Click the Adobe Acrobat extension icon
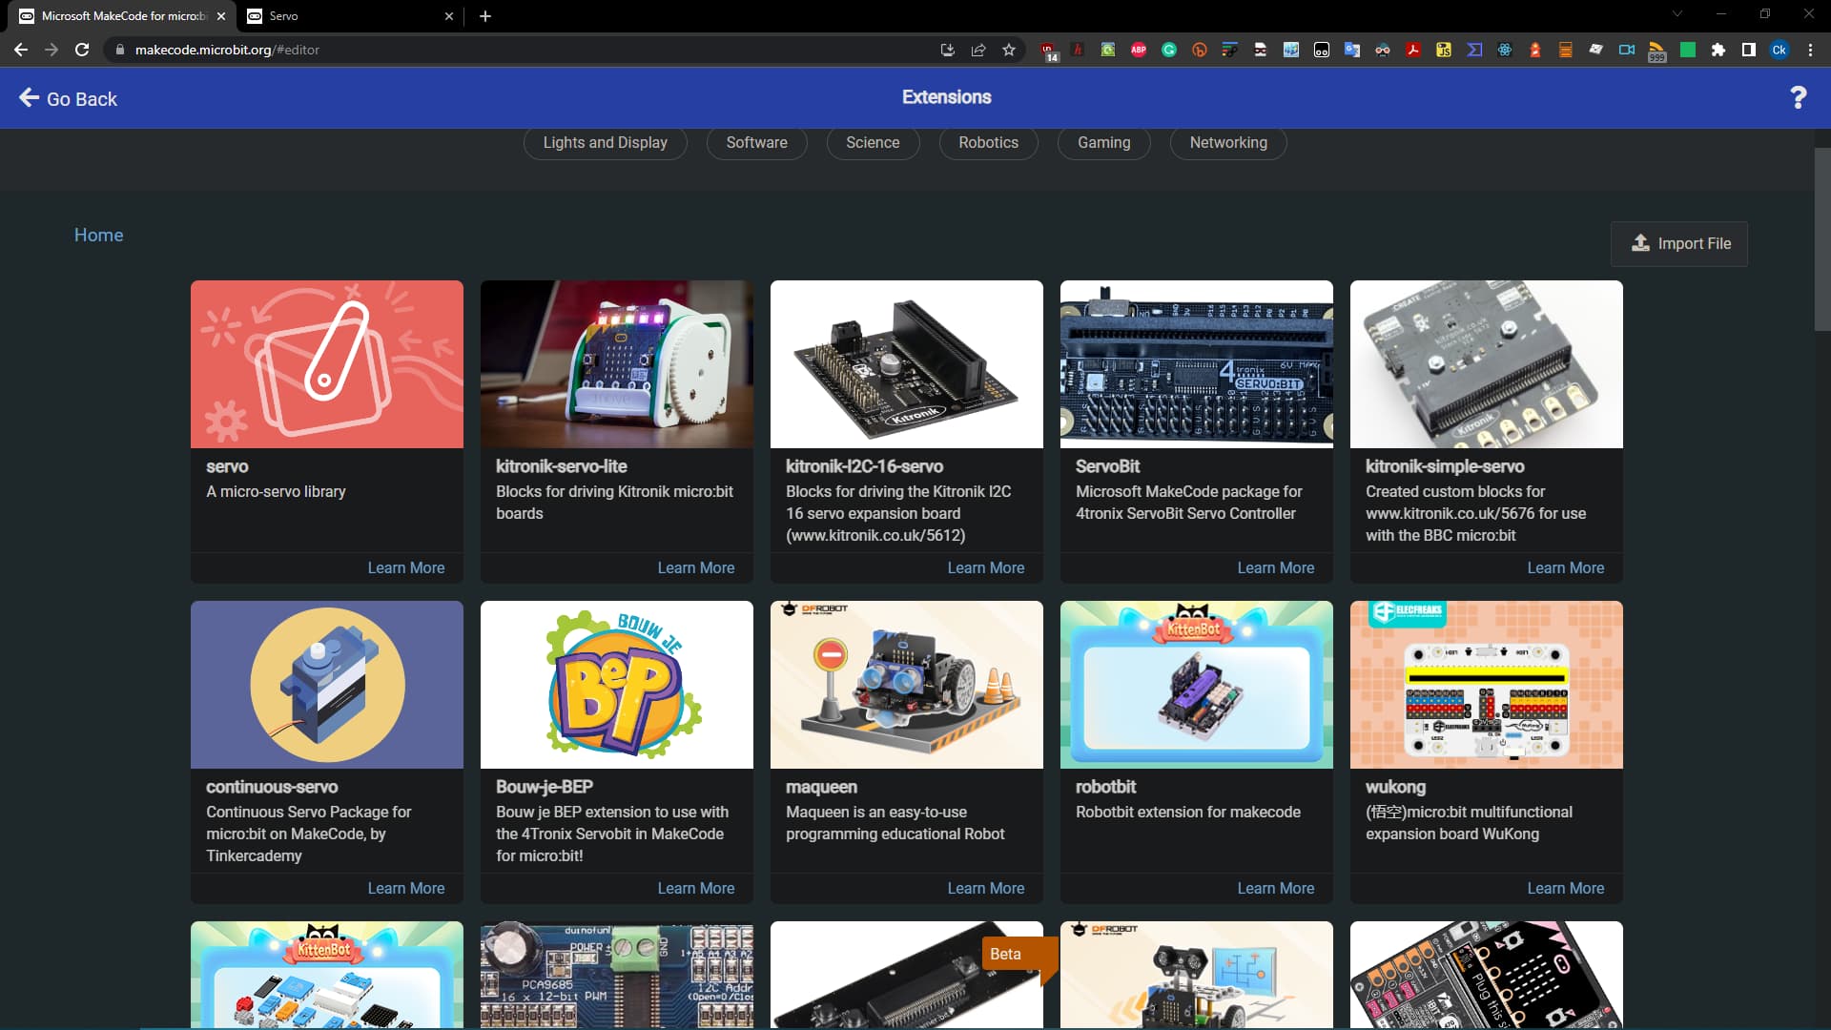The image size is (1831, 1030). [1413, 50]
